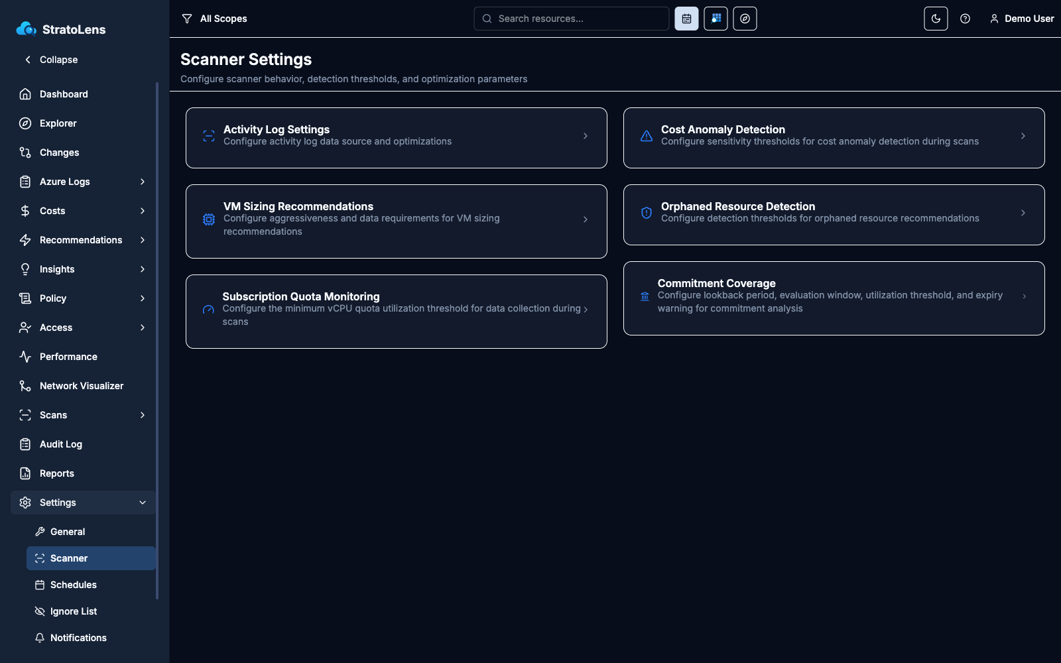Click the Access user-check icon

[25, 328]
